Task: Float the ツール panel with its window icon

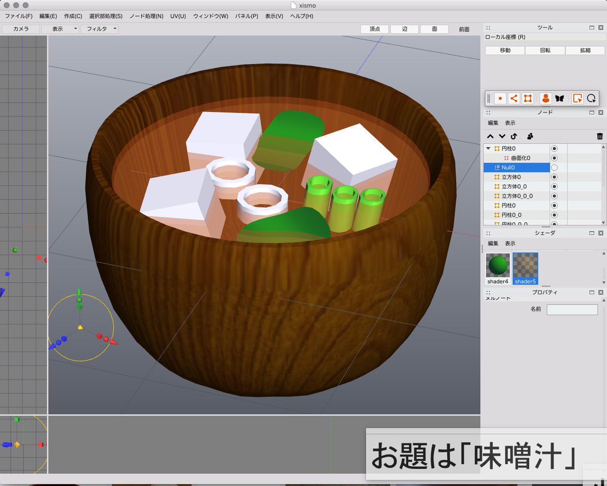Action: coord(592,27)
